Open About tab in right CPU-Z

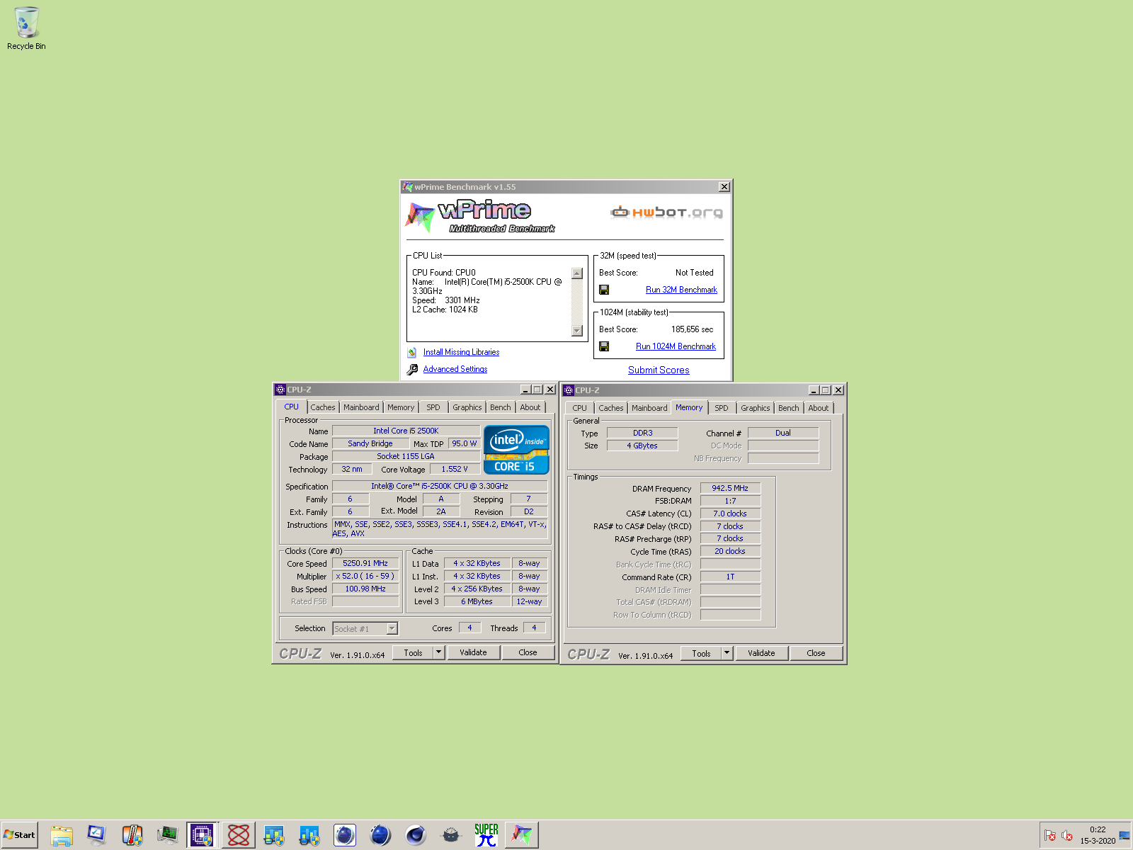[819, 408]
